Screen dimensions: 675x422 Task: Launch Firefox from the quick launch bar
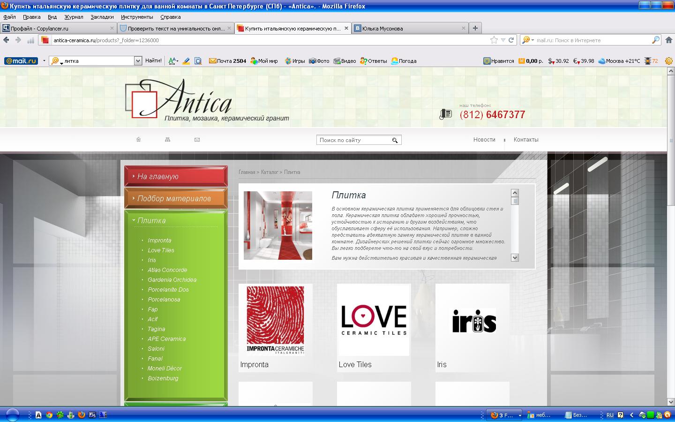[x=82, y=415]
